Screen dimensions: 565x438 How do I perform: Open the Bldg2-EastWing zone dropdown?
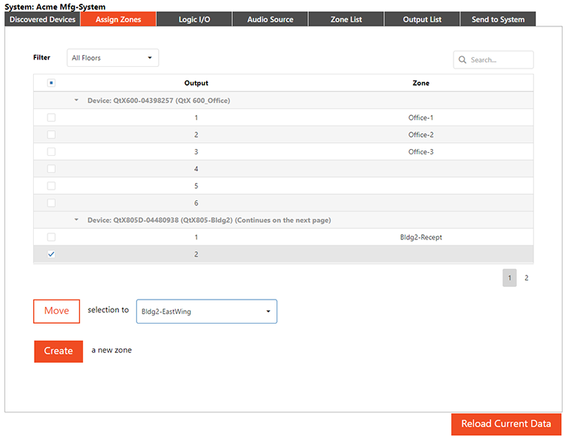pyautogui.click(x=206, y=312)
